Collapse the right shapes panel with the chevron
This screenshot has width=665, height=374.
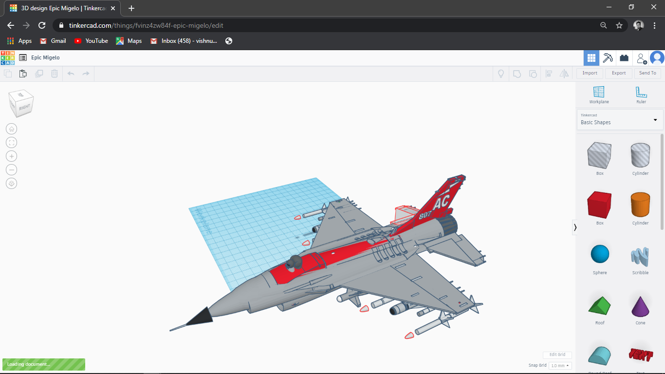tap(575, 227)
